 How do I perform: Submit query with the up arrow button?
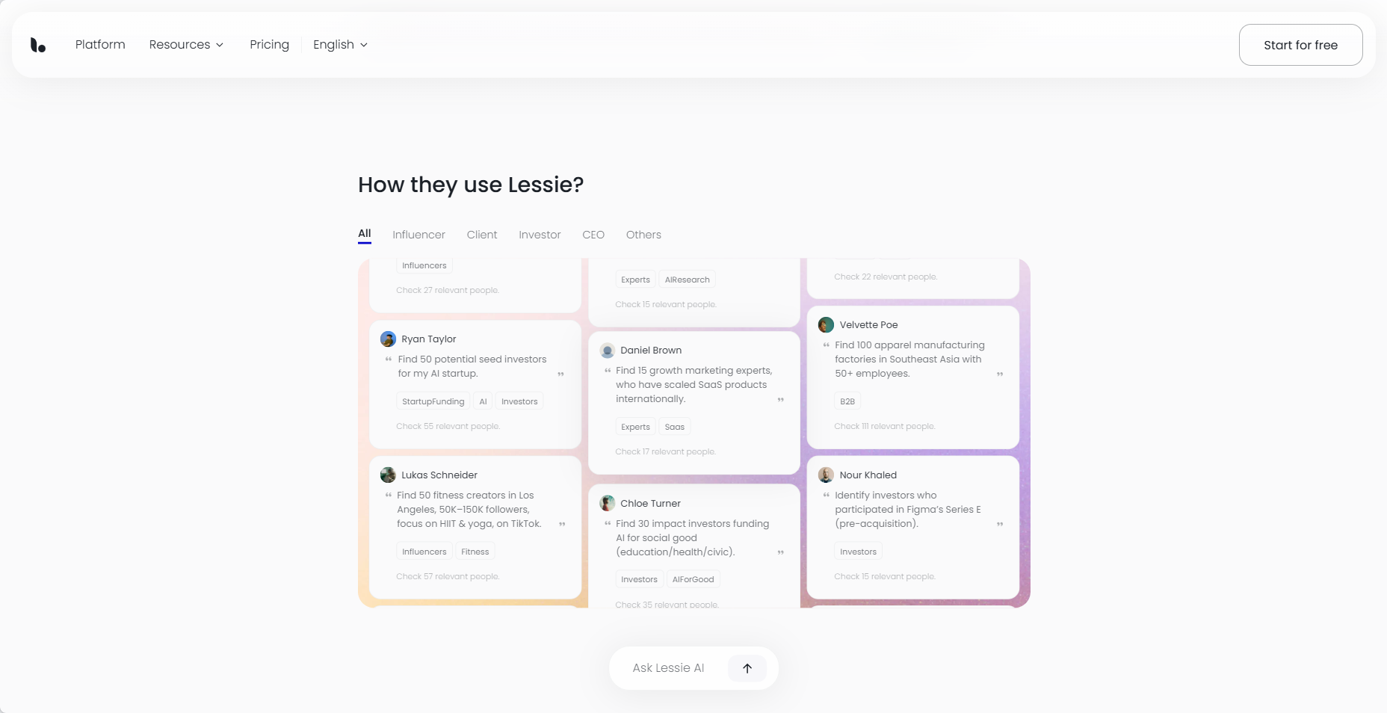[747, 668]
